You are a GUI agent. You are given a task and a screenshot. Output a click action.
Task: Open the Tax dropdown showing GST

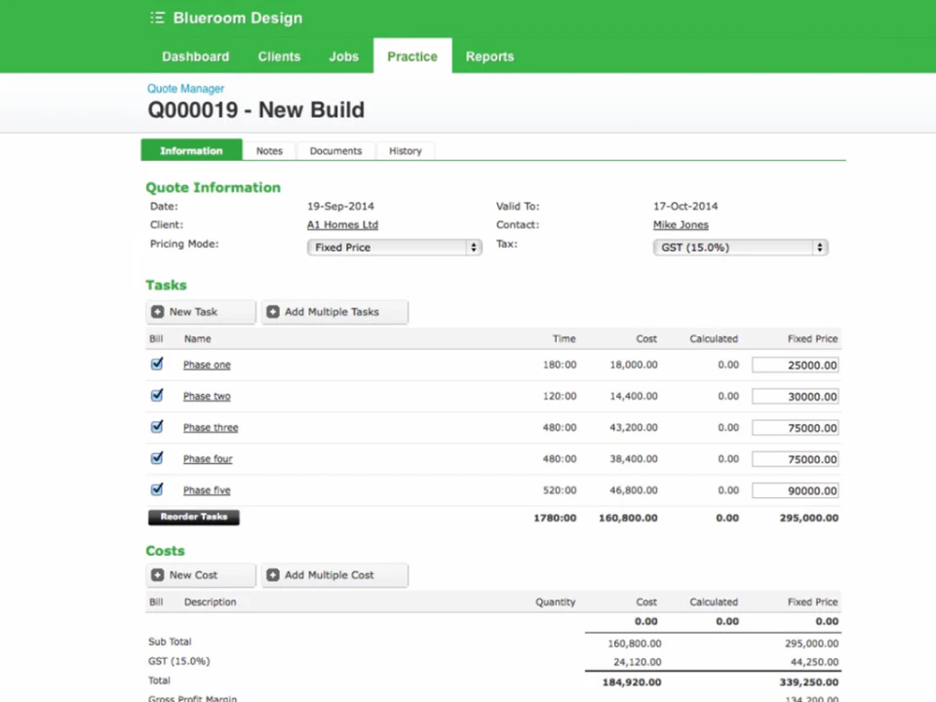click(739, 247)
